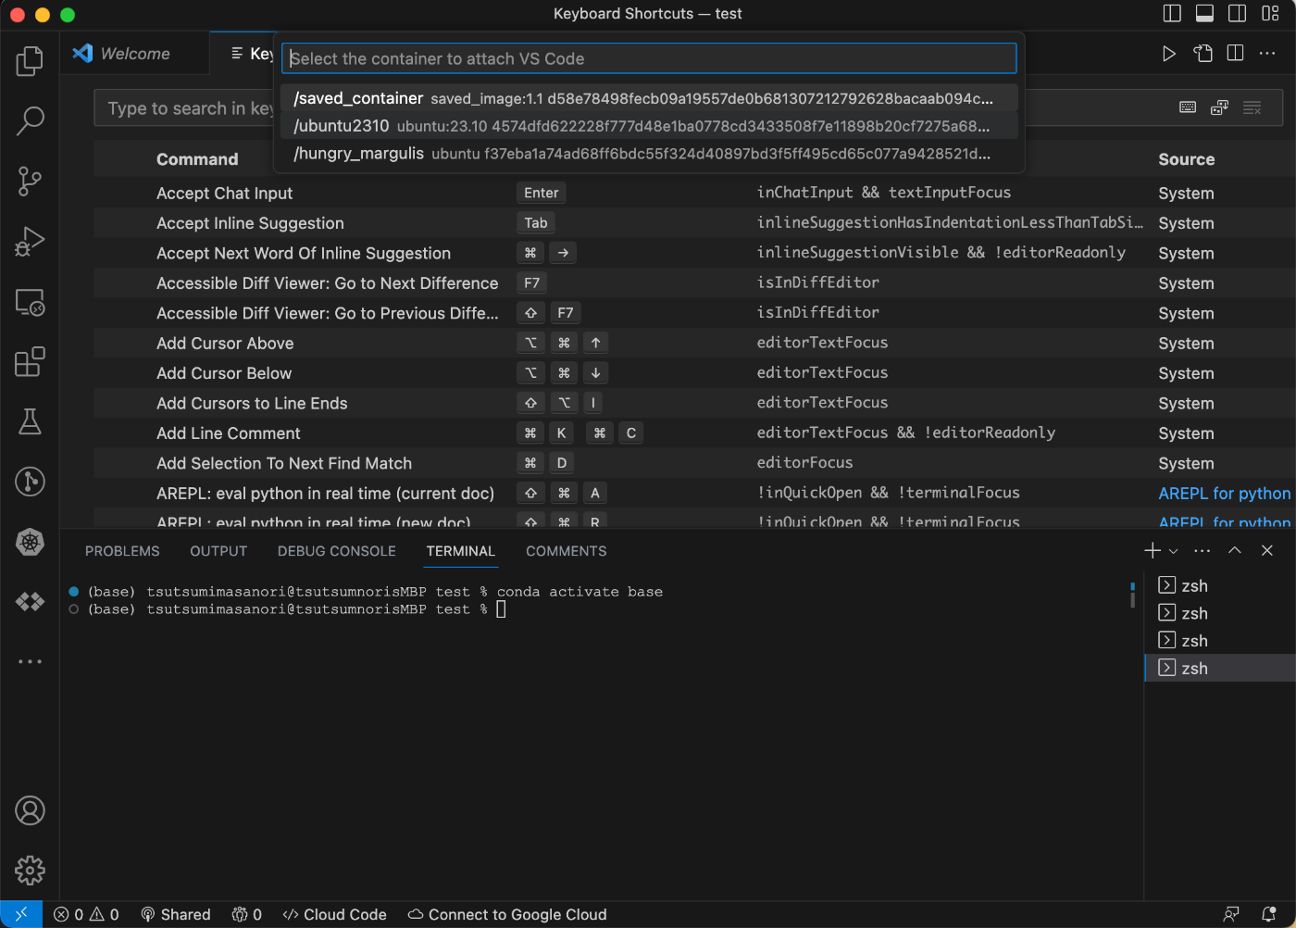Open the Extensions view
This screenshot has width=1296, height=928.
point(30,362)
